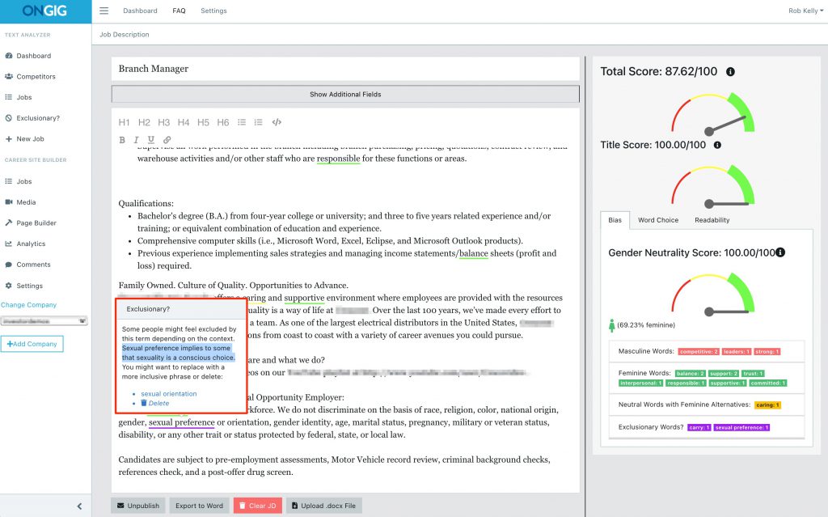Insert a hyperlink
Image resolution: width=828 pixels, height=517 pixels.
167,140
